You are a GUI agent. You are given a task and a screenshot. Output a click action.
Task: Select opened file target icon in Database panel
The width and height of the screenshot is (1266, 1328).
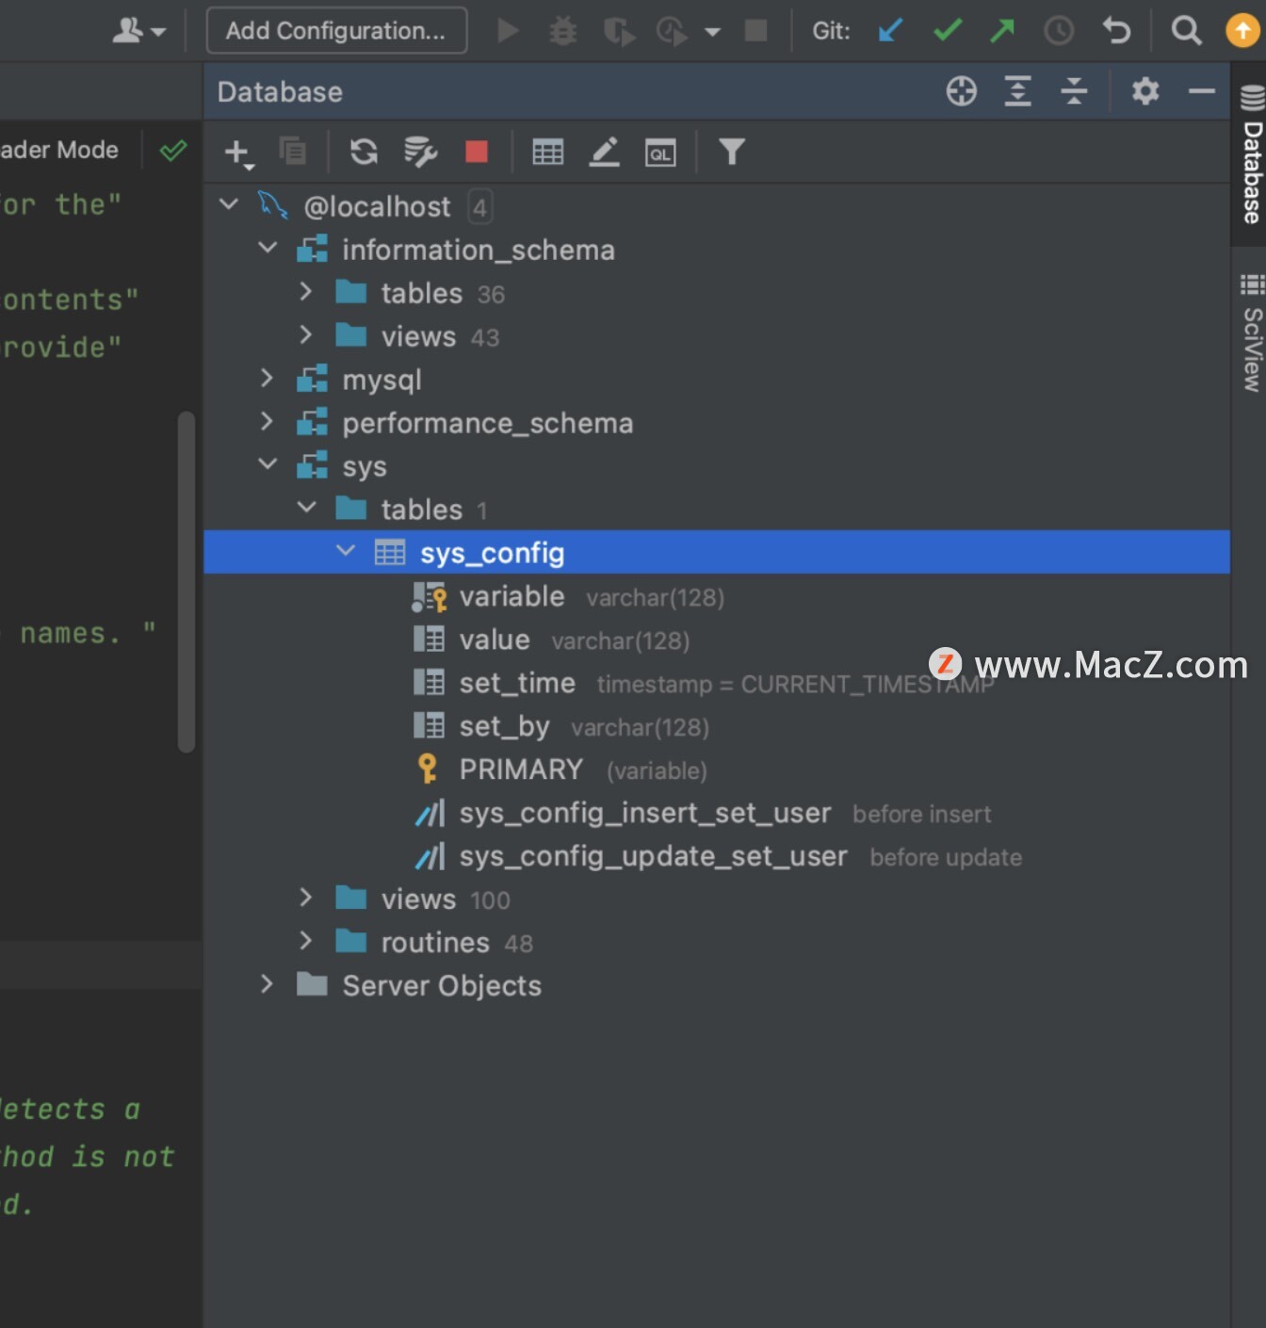[962, 91]
